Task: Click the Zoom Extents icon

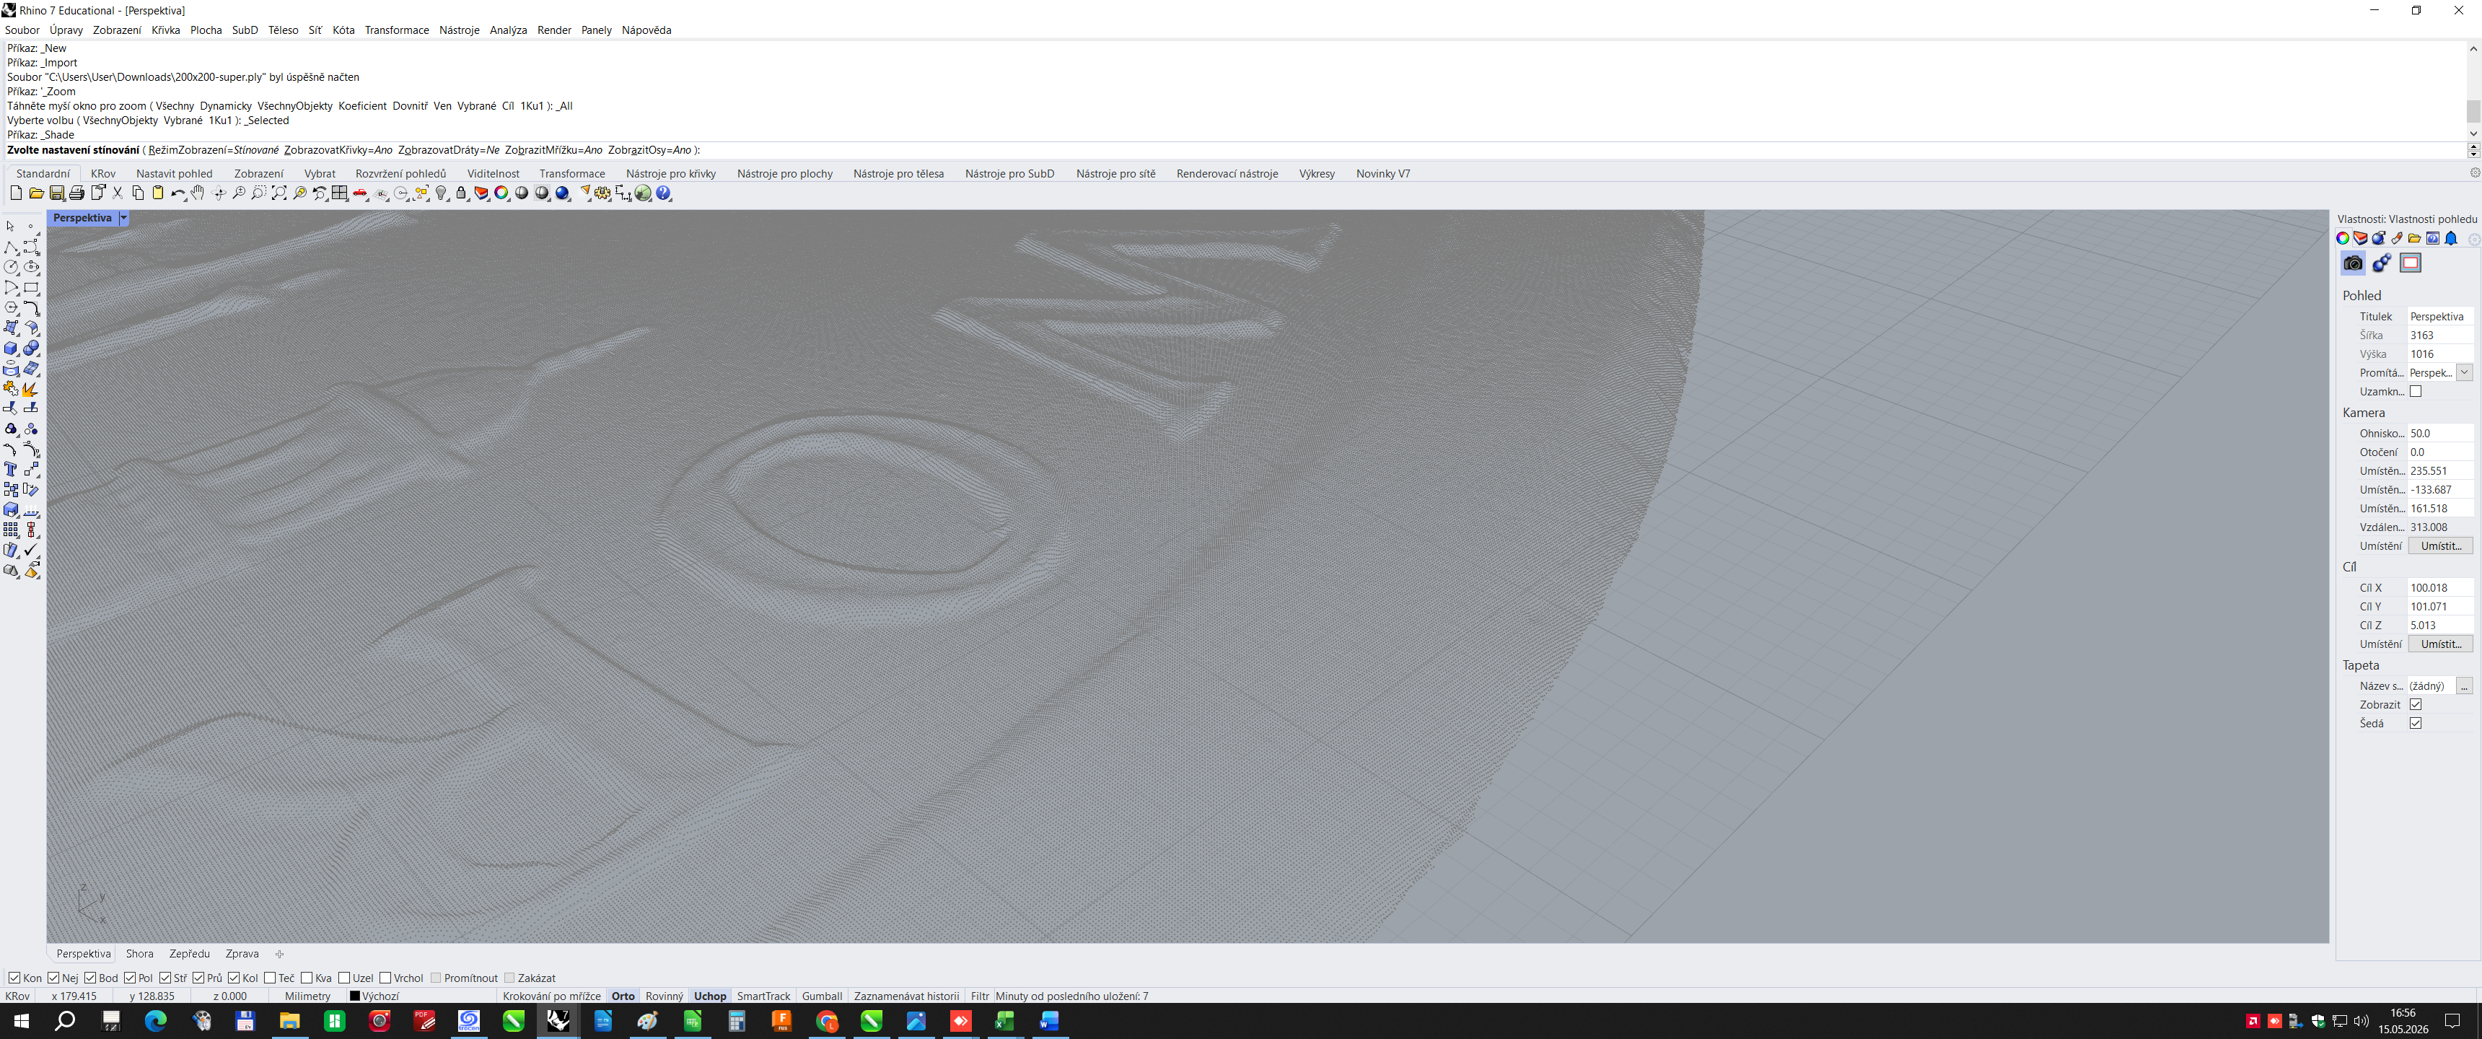Action: (279, 193)
